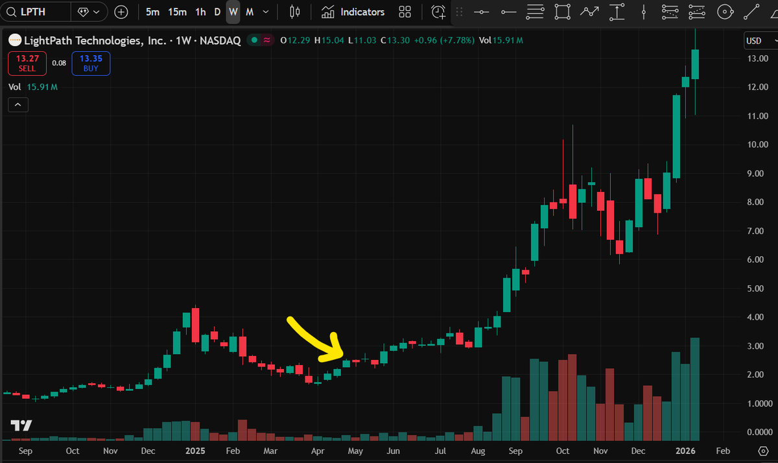Viewport: 778px width, 463px height.
Task: Select the parallel lines fib tool
Action: (x=536, y=12)
